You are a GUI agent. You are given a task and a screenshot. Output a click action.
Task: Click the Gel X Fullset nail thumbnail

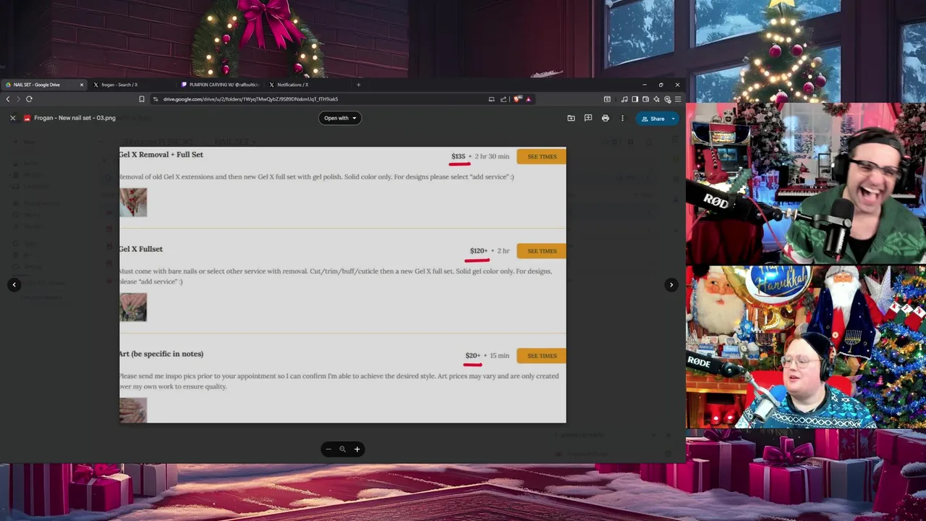(x=133, y=307)
